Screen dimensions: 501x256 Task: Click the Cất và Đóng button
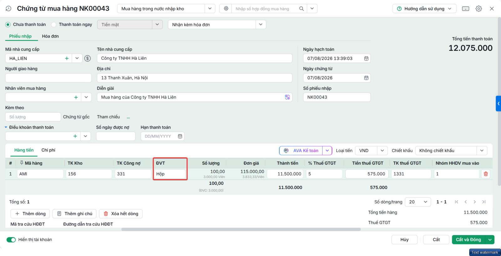468,240
